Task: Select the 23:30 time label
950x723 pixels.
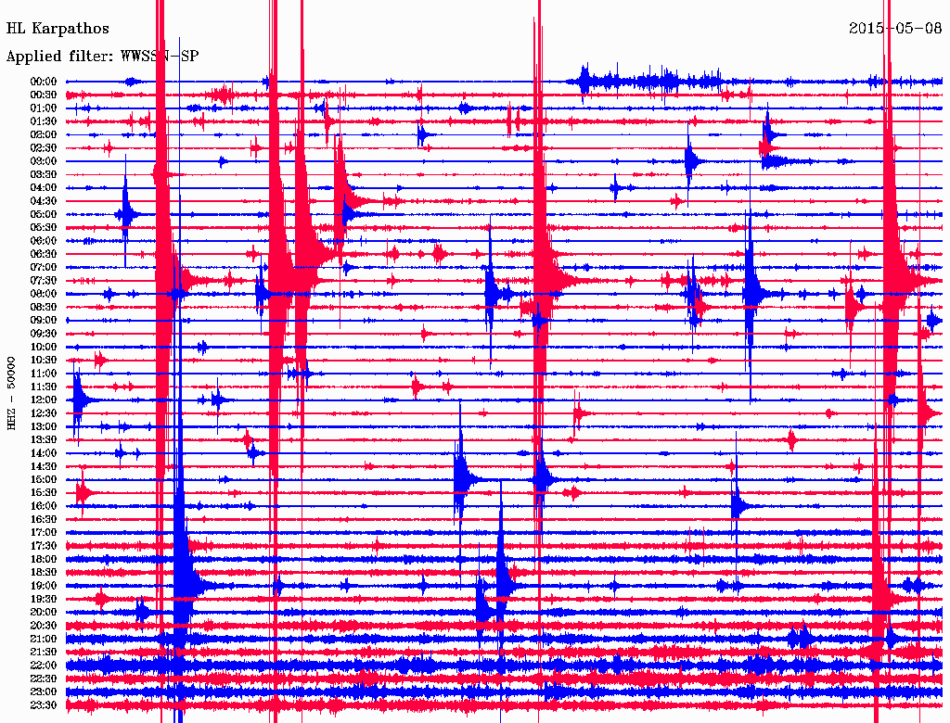Action: point(44,705)
